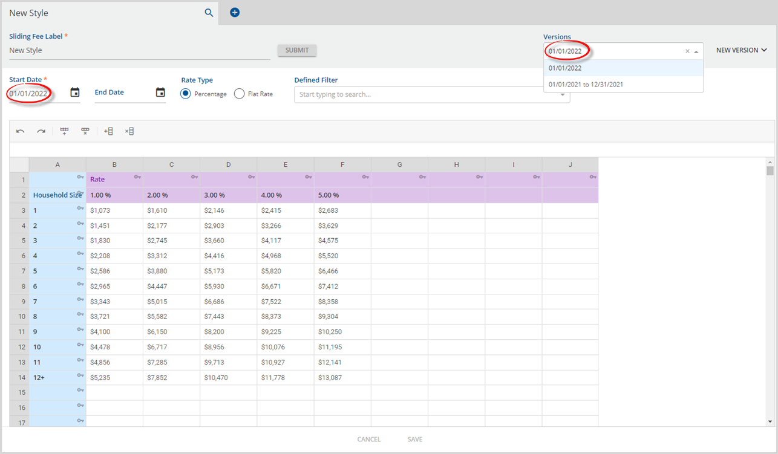Select the Delete Row icon
This screenshot has height=454, width=778.
pyautogui.click(x=85, y=131)
